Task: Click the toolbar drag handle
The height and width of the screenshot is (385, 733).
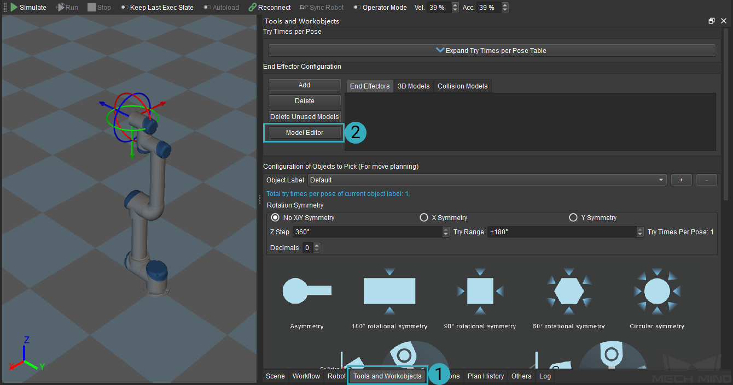Action: pyautogui.click(x=4, y=8)
